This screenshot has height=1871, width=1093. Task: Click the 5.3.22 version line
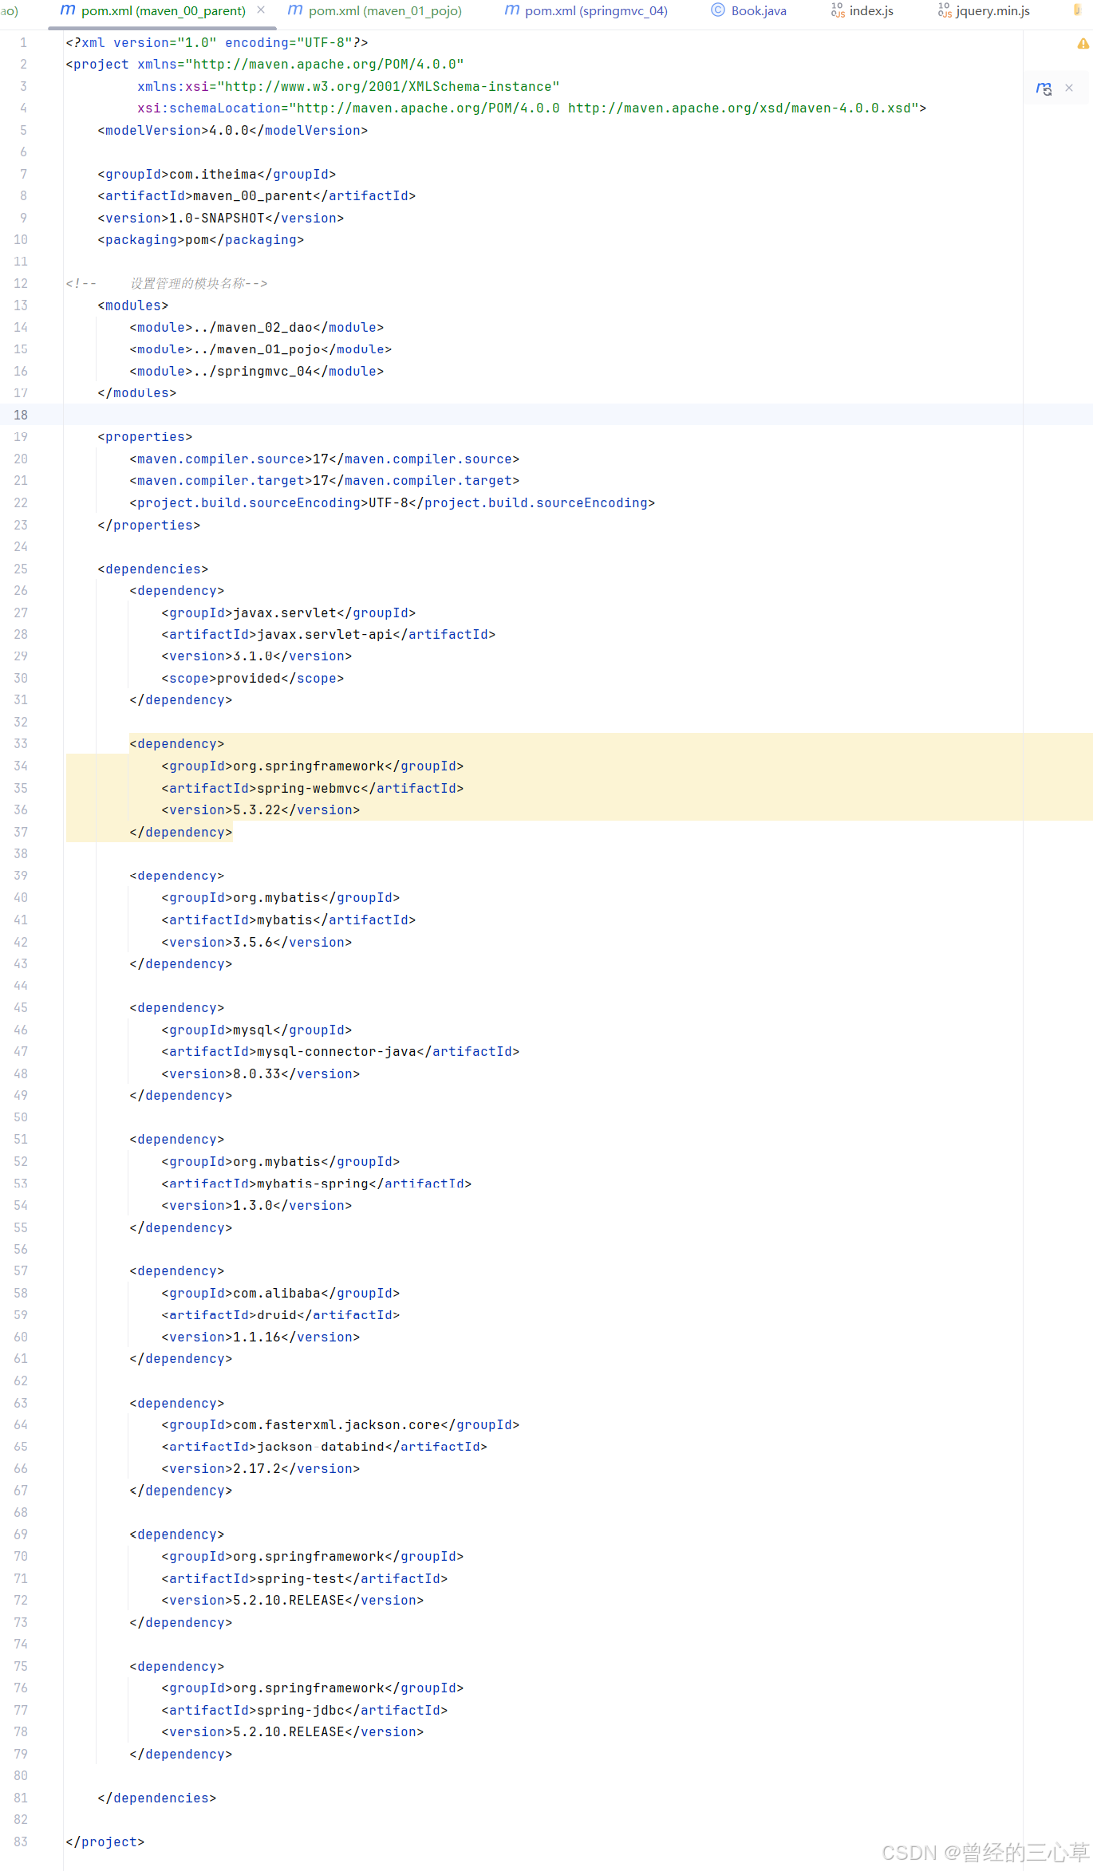point(261,809)
